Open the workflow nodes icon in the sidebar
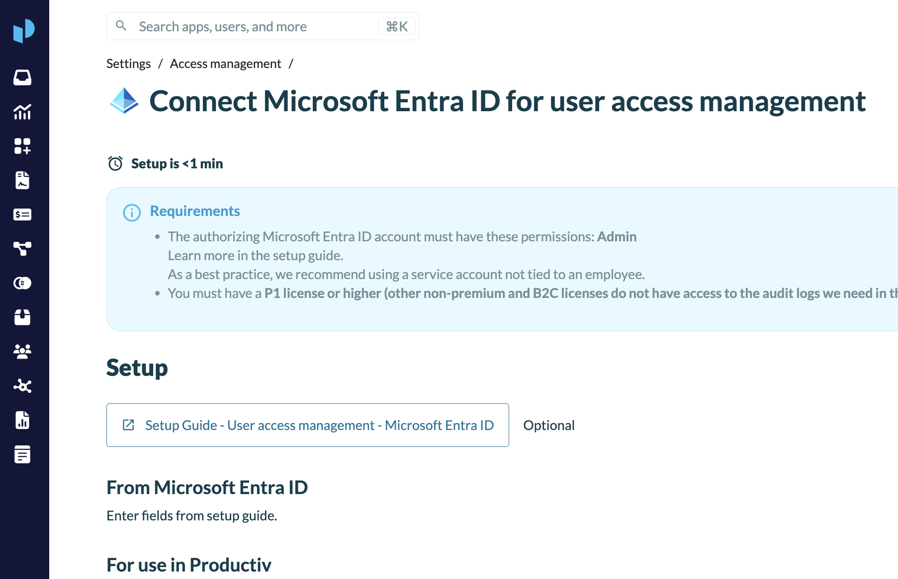This screenshot has height=579, width=898. pos(22,249)
